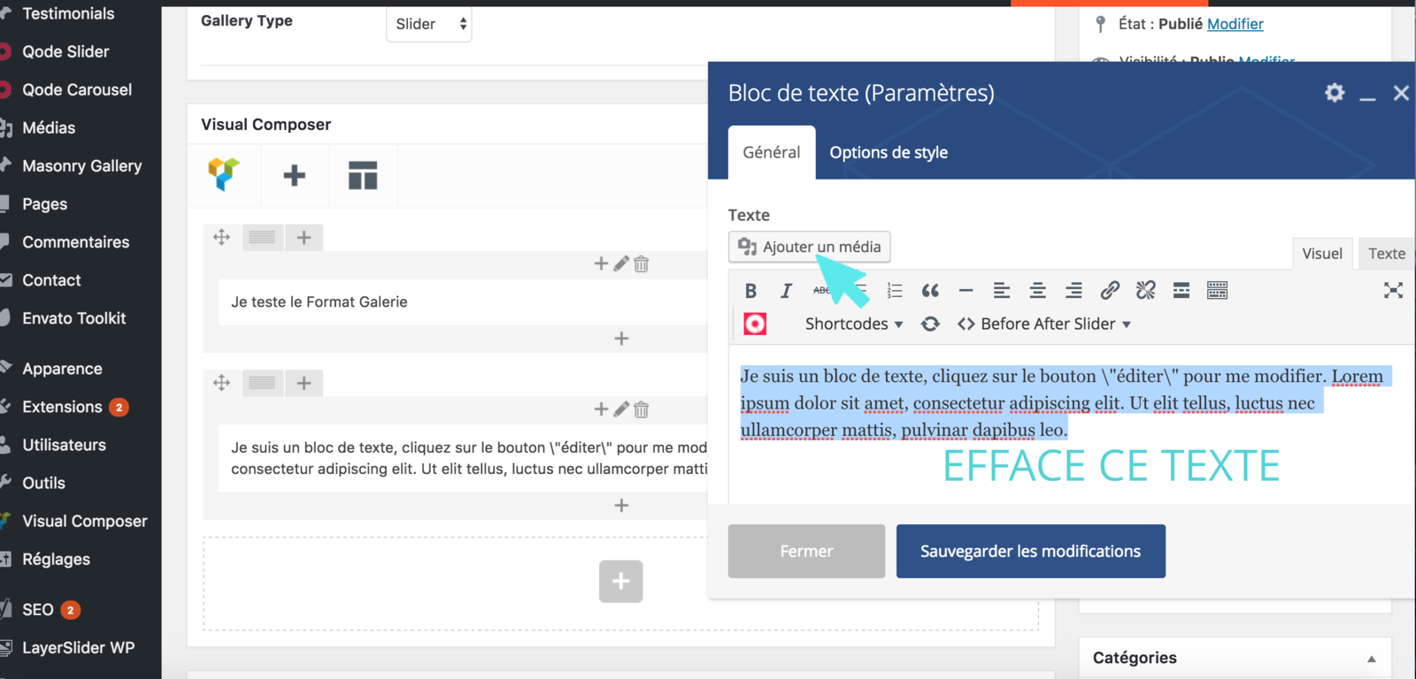Toggle the toolbar kitchen sink icon
This screenshot has height=679, width=1416.
(1218, 291)
